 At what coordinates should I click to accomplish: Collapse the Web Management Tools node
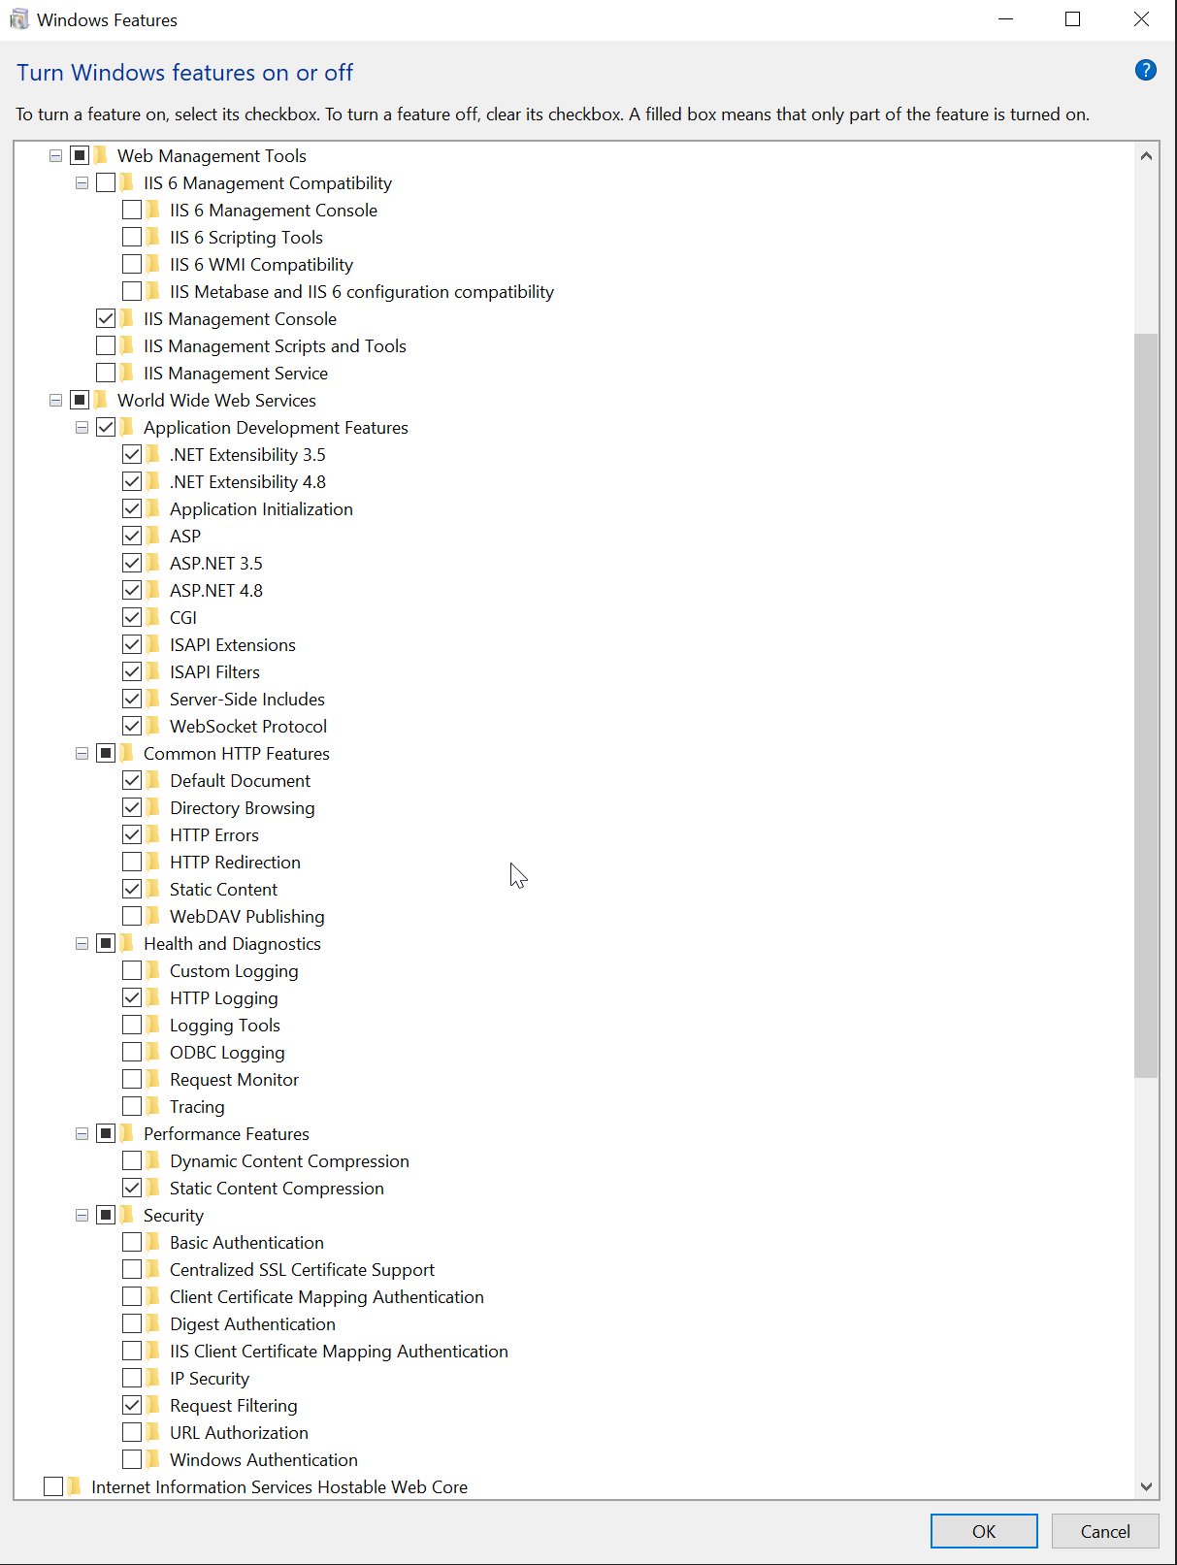click(x=55, y=155)
